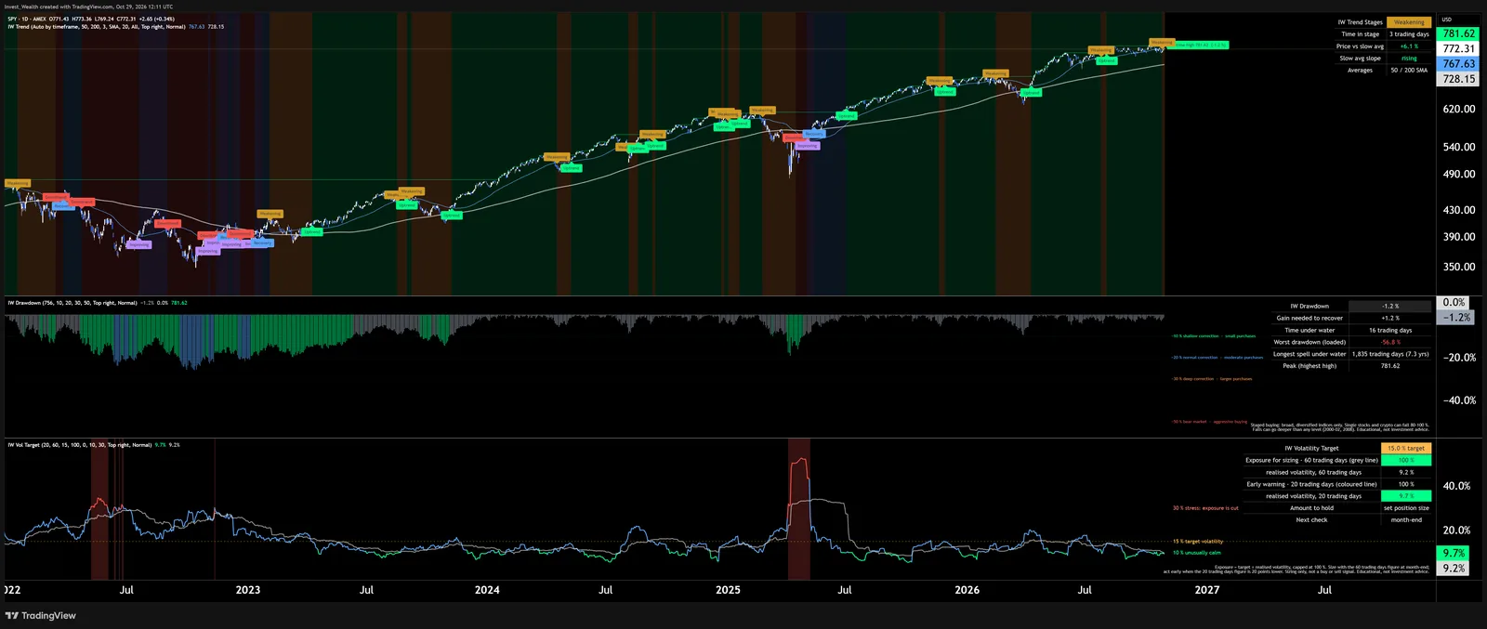Click the -40.0% drawdown scale level
1487x629 pixels.
coord(1458,400)
